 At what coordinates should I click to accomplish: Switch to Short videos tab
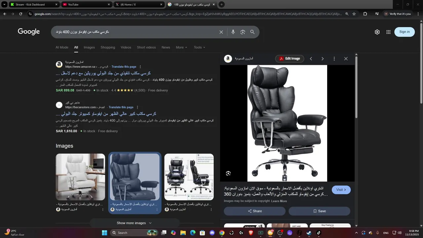pos(146,47)
